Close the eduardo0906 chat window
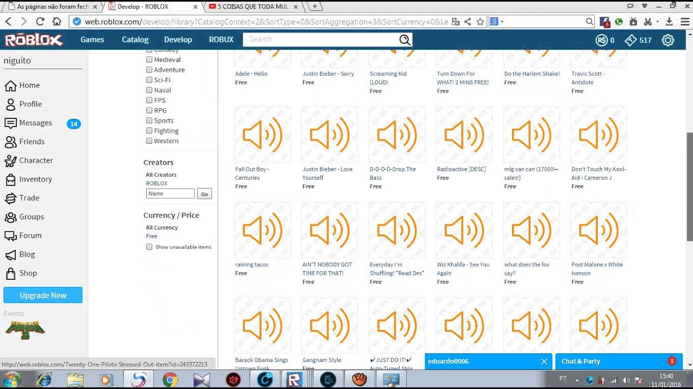The image size is (693, 389). point(544,361)
